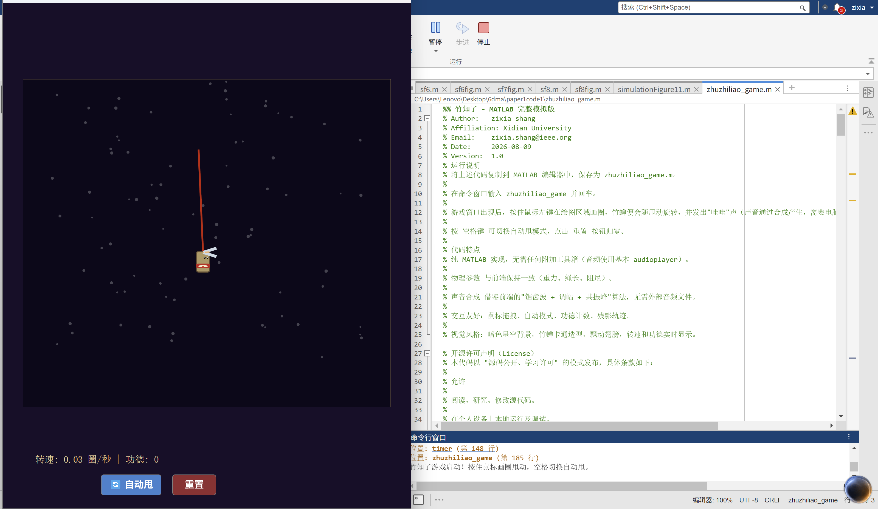Image resolution: width=878 pixels, height=509 pixels.
Task: Click the status bar three-dots menu
Action: point(439,500)
